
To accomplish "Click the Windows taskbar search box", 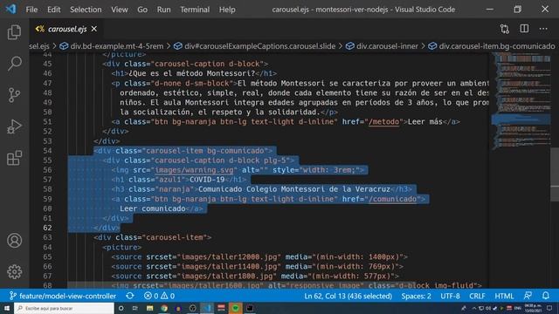I will 64,308.
